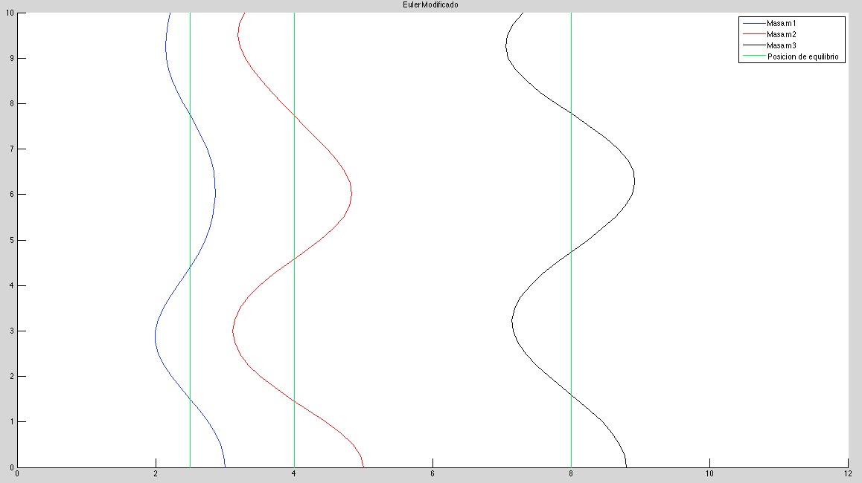Select the red Masa m2 curve
Screen dimensions: 862x483
pos(351,193)
